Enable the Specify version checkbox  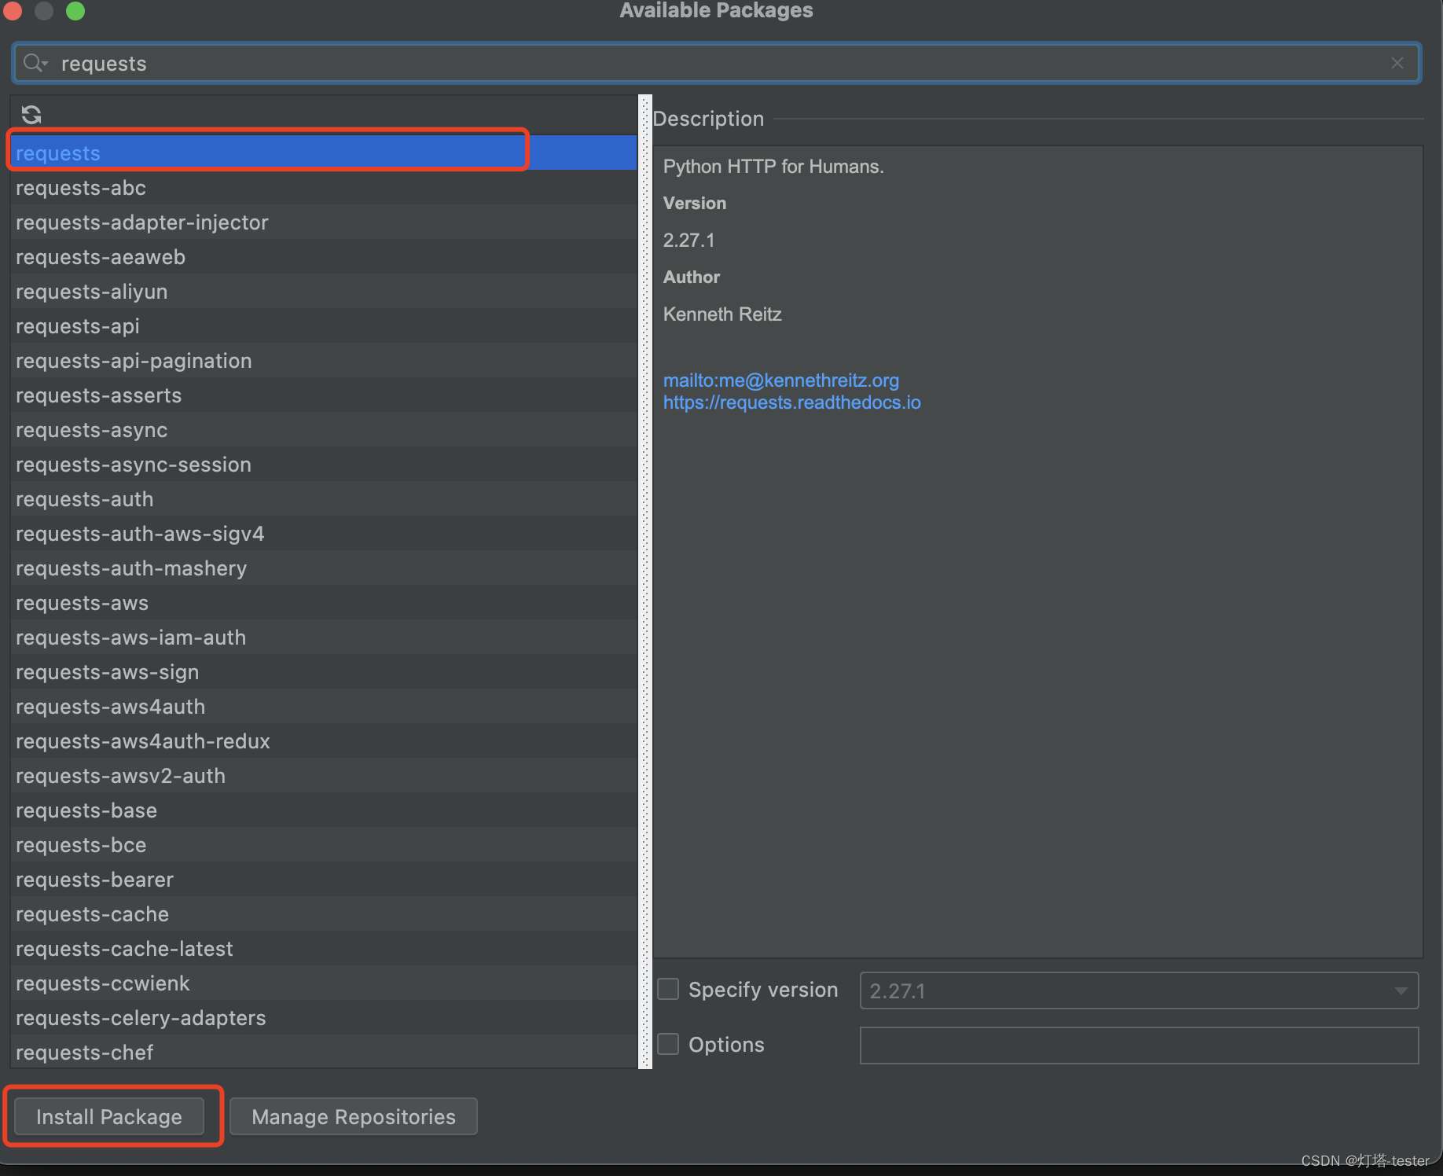pos(667,989)
